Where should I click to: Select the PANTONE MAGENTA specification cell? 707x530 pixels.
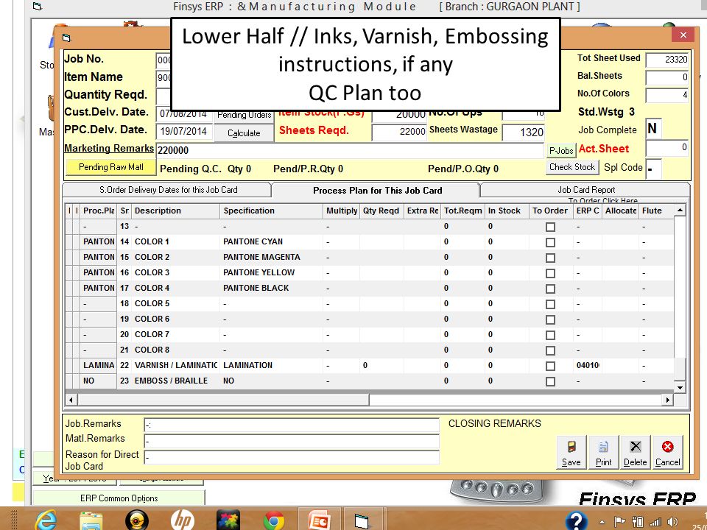pos(272,258)
